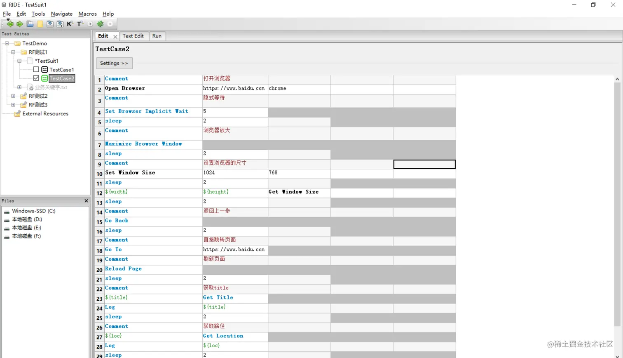The image size is (623, 358).
Task: Click the green Go Forward arrow toolbar icon
Action: (20, 24)
